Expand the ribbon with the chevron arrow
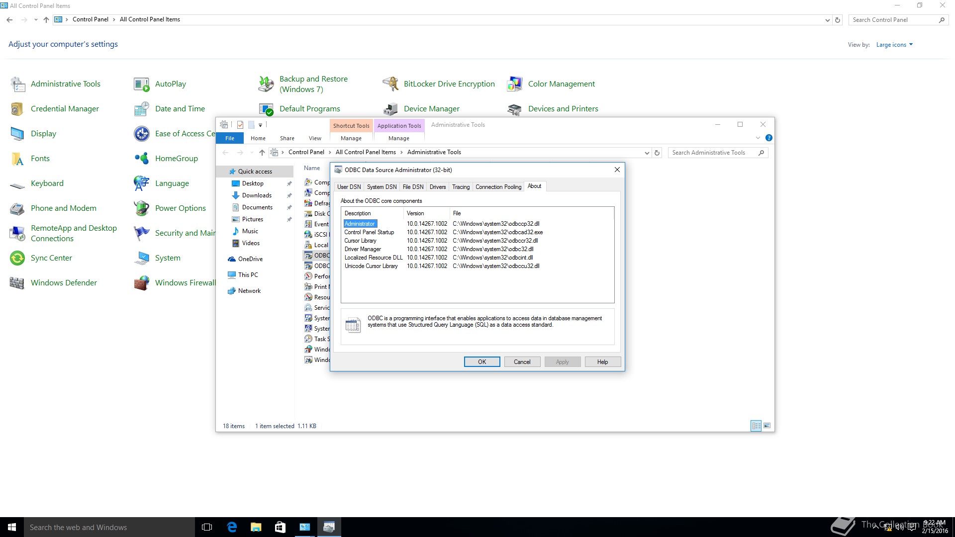The height and width of the screenshot is (537, 955). point(758,138)
